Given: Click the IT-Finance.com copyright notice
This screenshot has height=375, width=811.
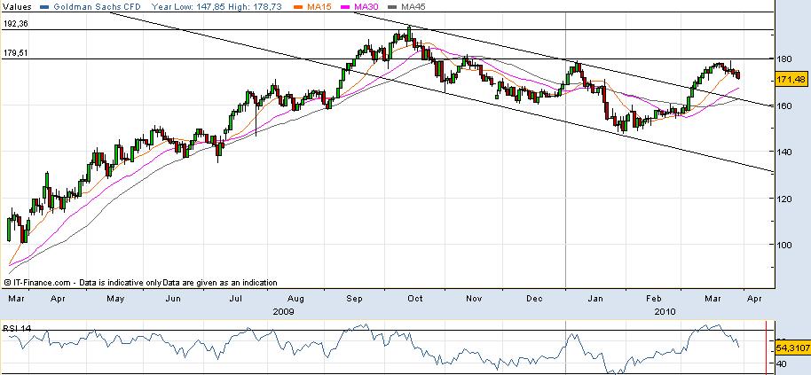Looking at the screenshot, I should pos(141,283).
